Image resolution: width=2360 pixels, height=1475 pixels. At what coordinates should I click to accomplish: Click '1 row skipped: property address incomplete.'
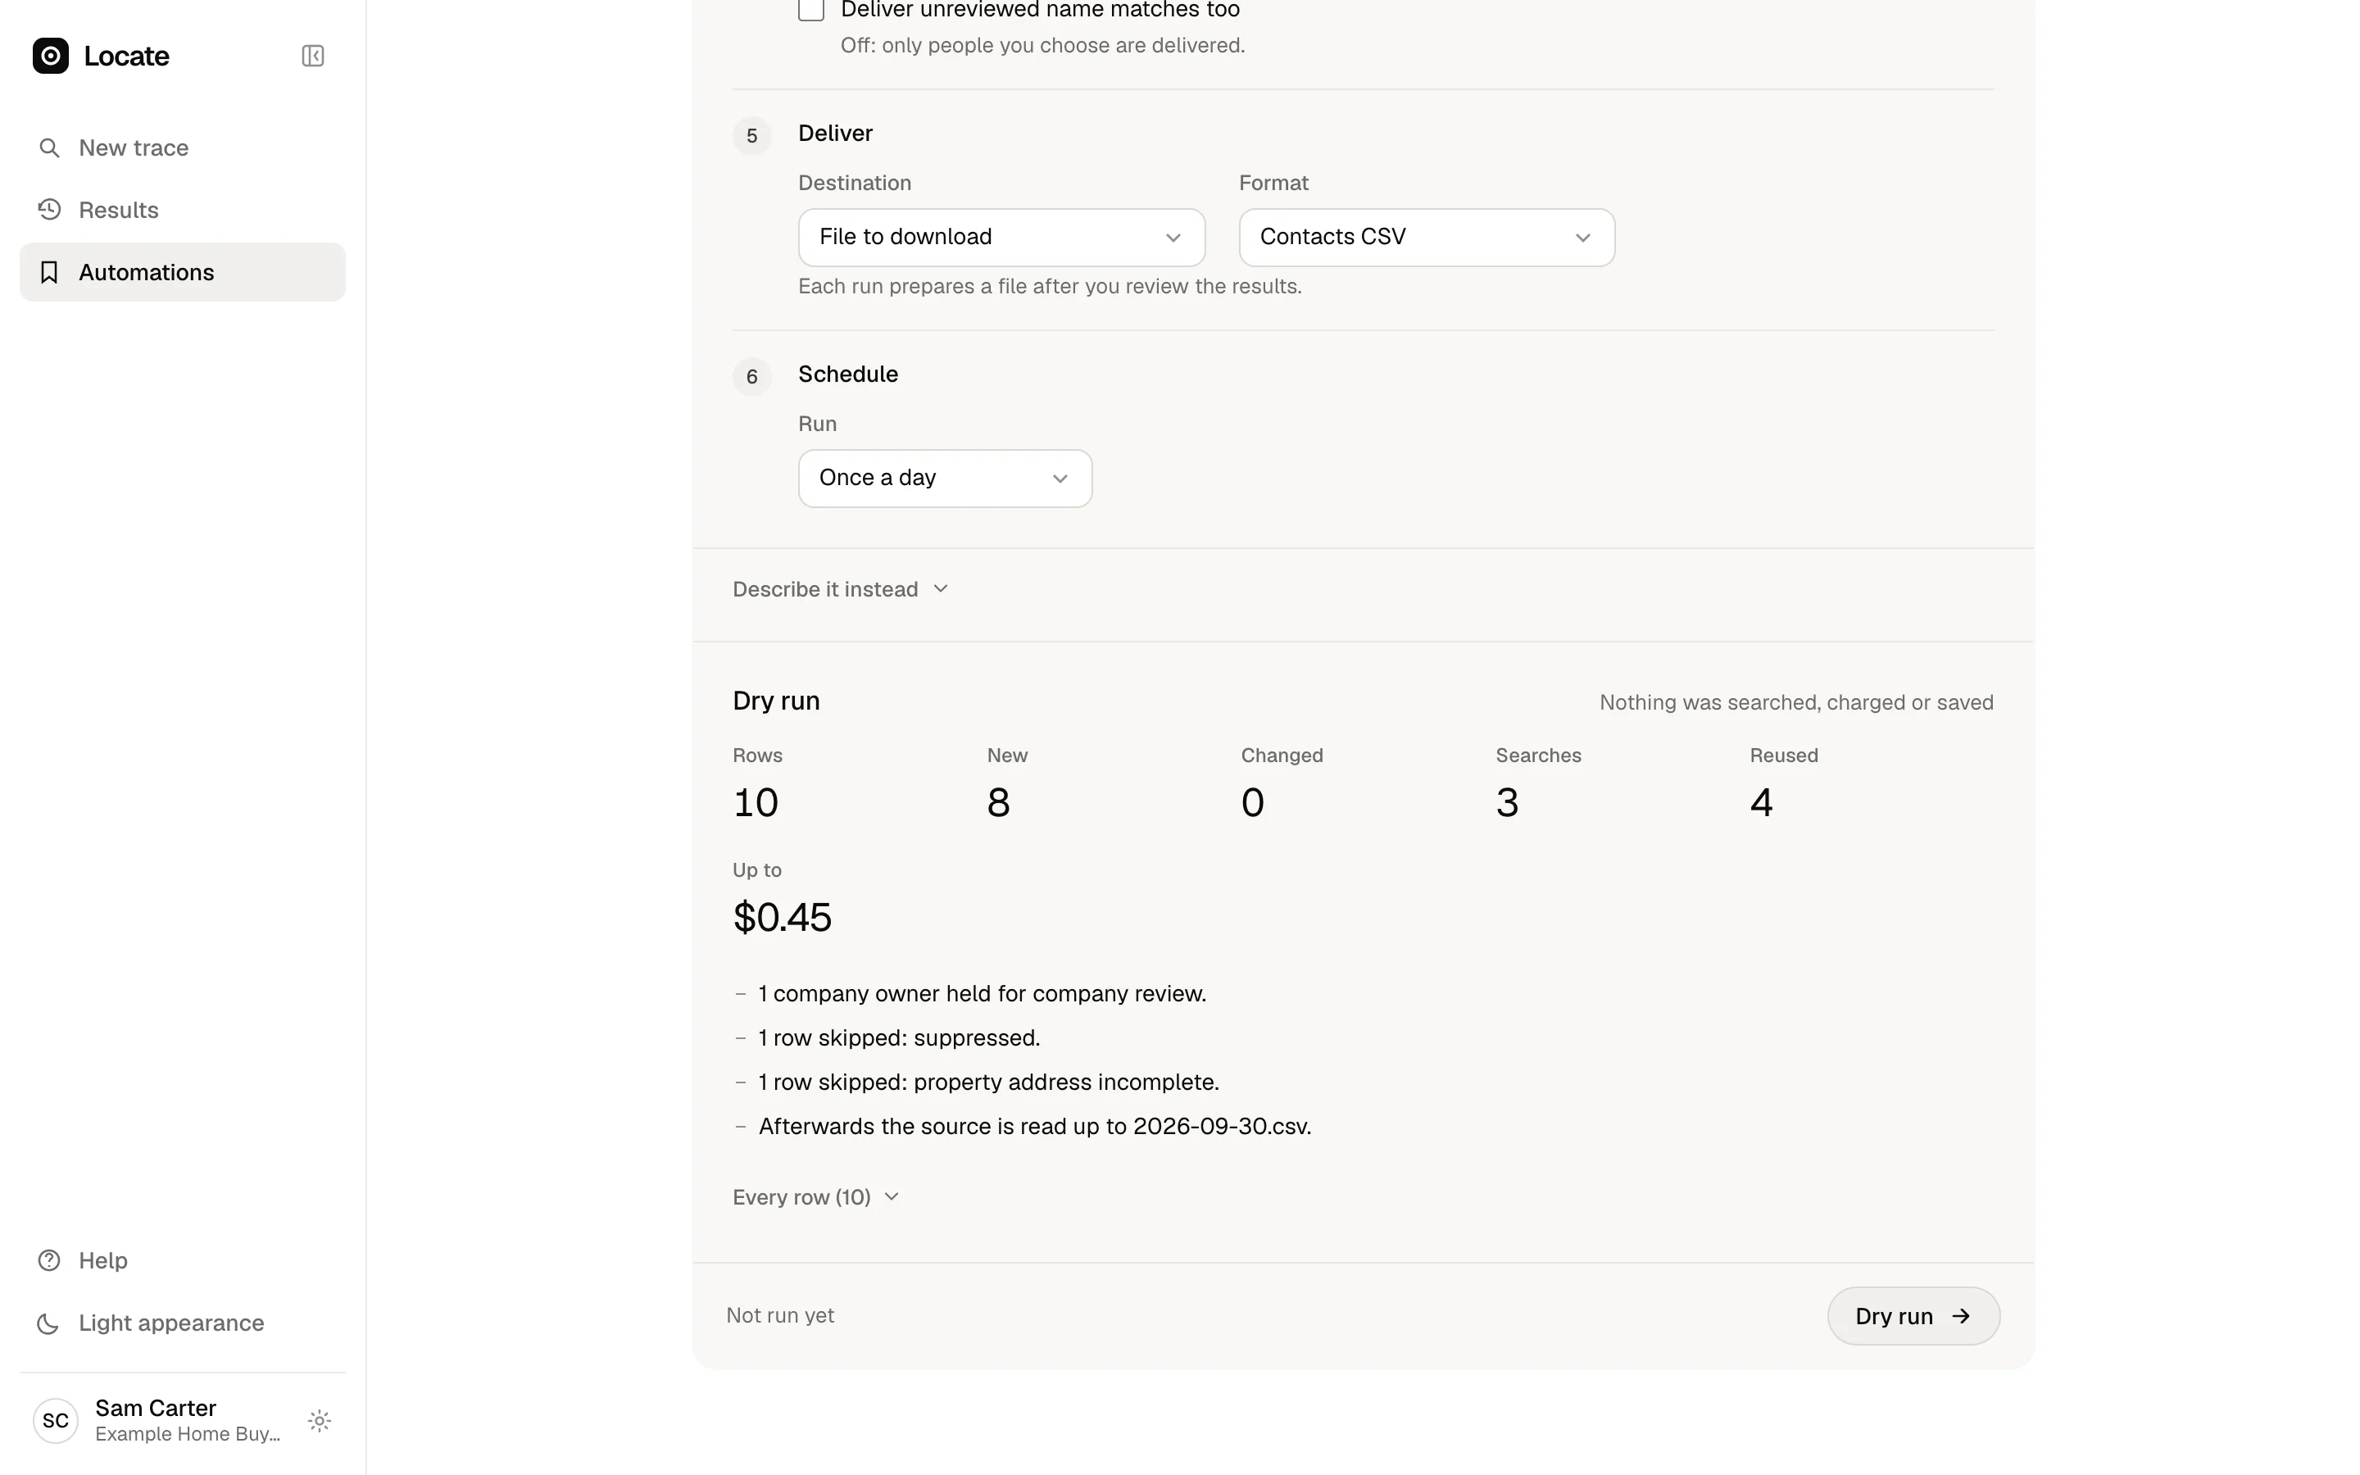pos(989,1082)
